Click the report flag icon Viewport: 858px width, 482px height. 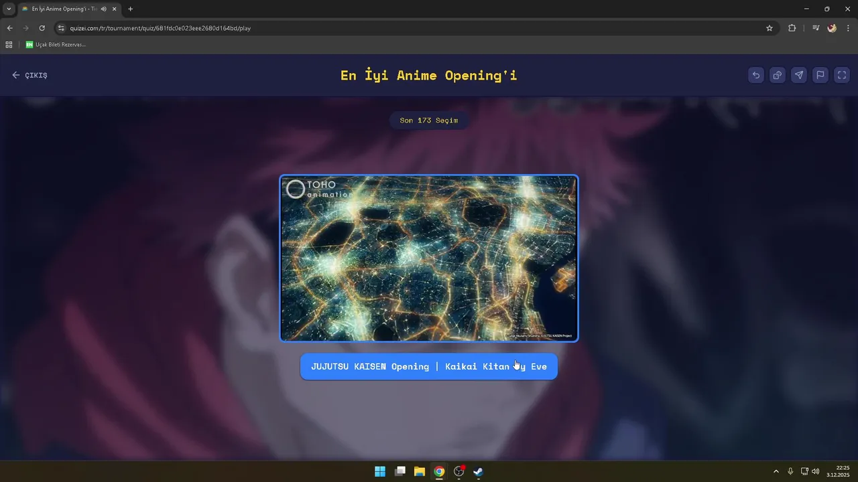click(x=820, y=75)
